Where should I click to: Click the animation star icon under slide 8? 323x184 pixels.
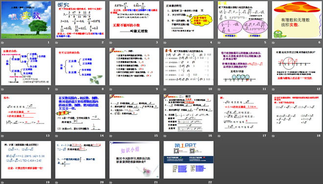click(x=57, y=89)
